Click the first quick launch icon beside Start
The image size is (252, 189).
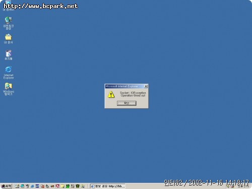click(x=17, y=186)
